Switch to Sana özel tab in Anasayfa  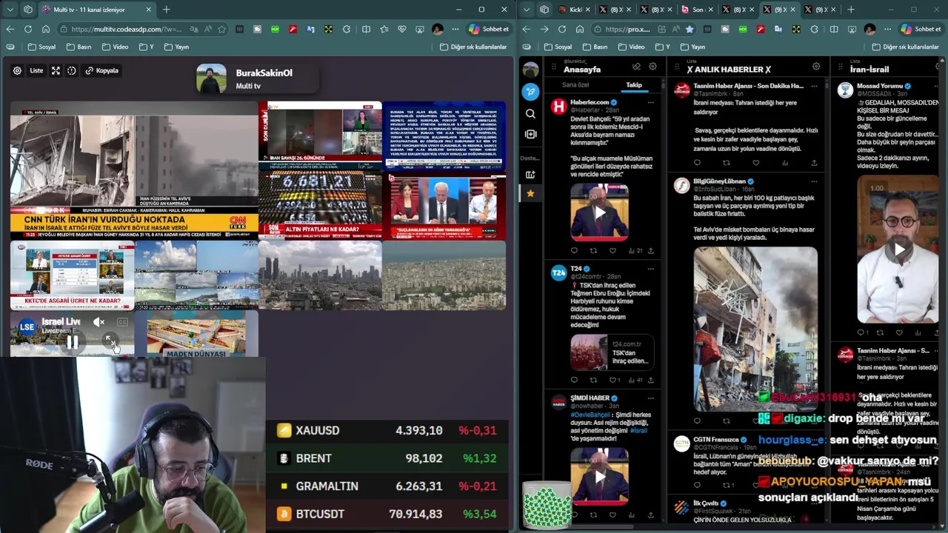[575, 85]
